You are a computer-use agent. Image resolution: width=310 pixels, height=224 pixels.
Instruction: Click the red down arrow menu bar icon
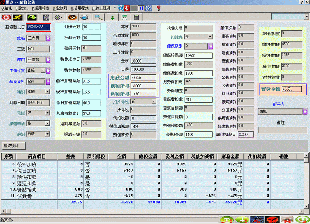click(x=127, y=8)
